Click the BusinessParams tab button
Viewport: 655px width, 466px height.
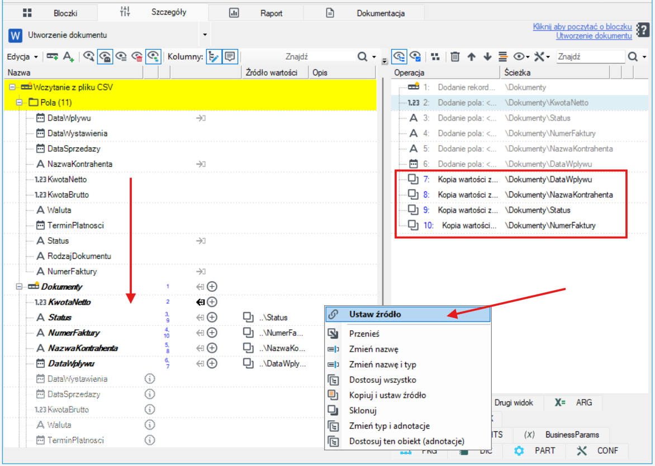tap(562, 435)
